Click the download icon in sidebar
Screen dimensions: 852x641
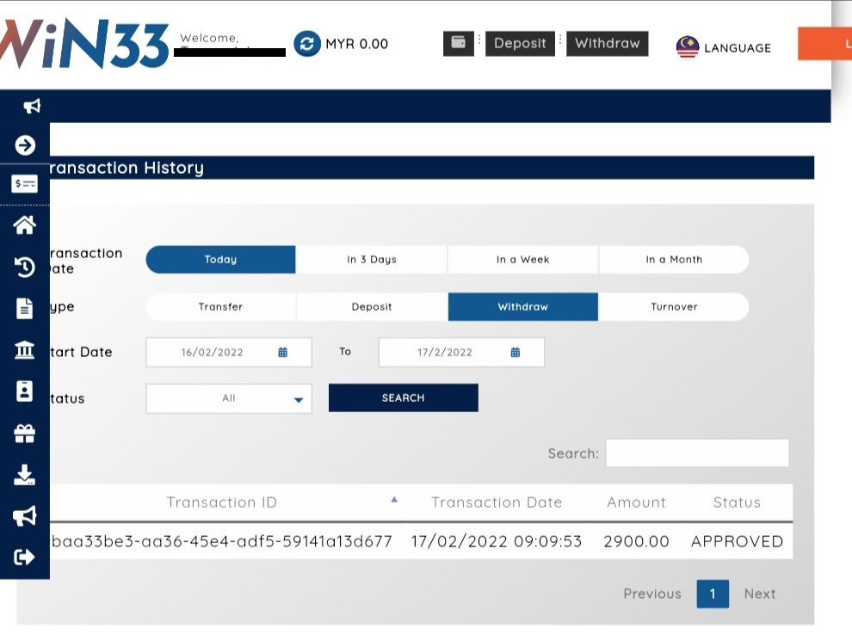tap(25, 475)
